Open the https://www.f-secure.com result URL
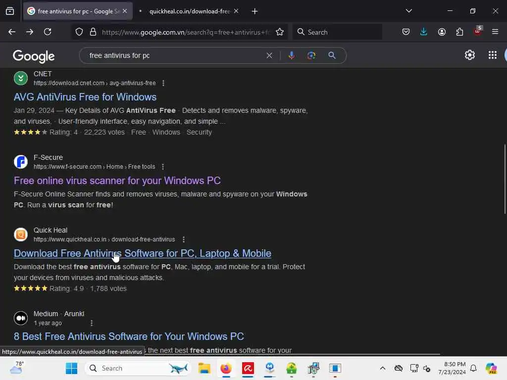The width and height of the screenshot is (507, 380). coord(95,167)
